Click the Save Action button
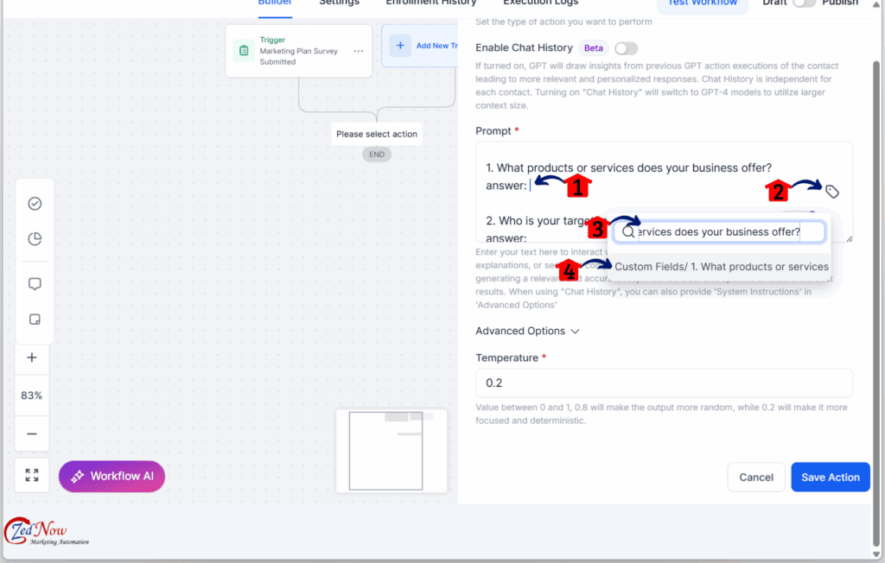This screenshot has width=885, height=563. point(831,478)
